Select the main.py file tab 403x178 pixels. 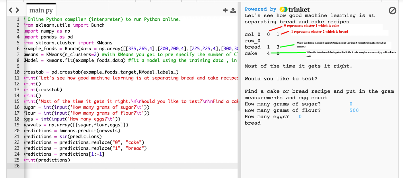tap(41, 11)
